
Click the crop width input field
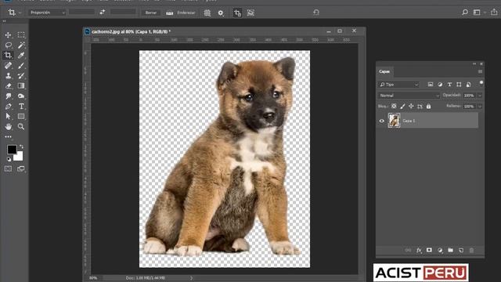tap(81, 13)
